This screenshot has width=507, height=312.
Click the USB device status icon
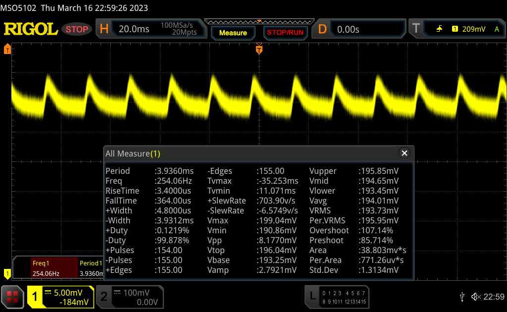pyautogui.click(x=462, y=297)
